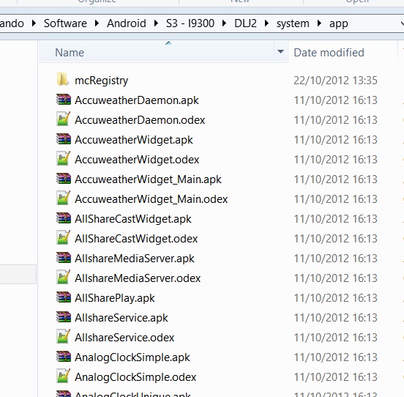Click the AccuweatherDaemon.odex file icon
Image resolution: width=404 pixels, height=397 pixels.
(x=63, y=119)
